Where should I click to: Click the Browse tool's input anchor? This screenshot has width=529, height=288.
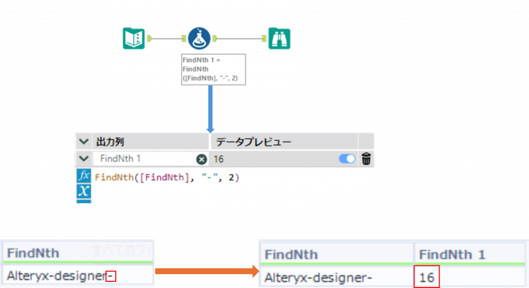coord(264,39)
